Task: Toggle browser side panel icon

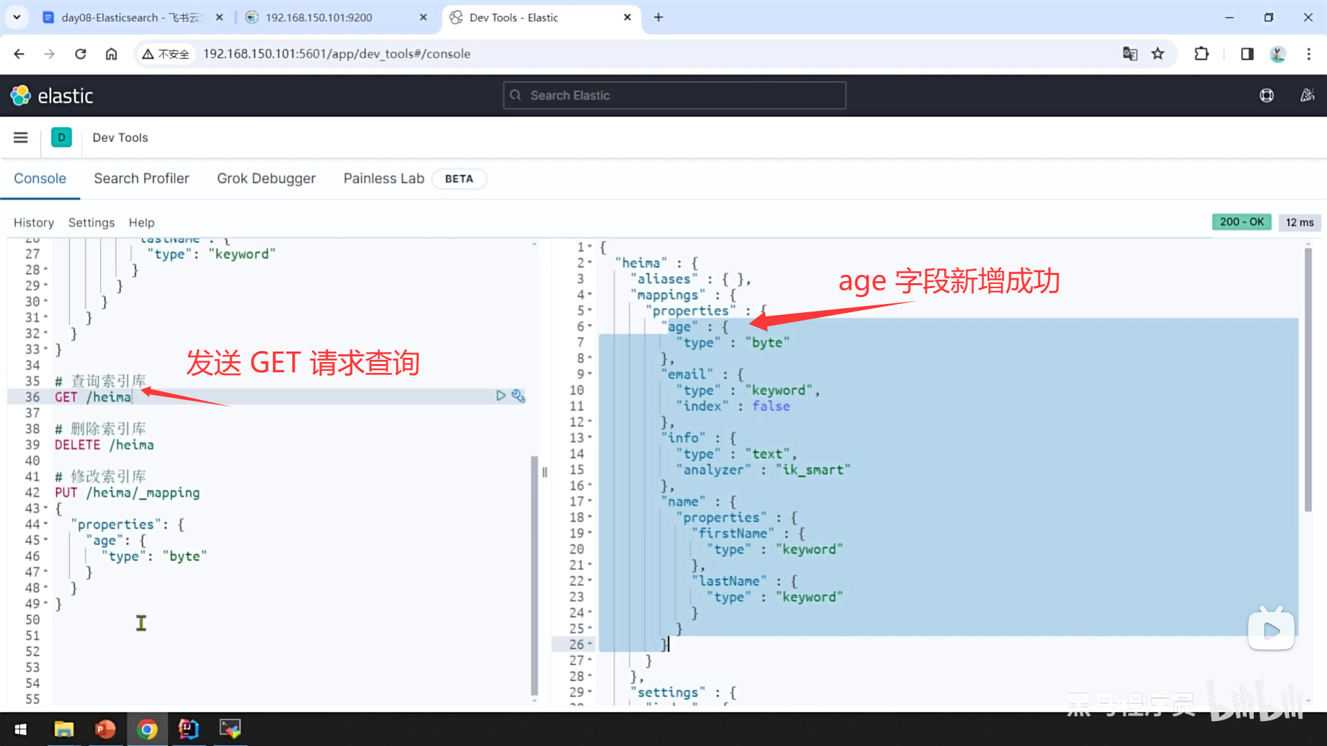Action: tap(1247, 54)
